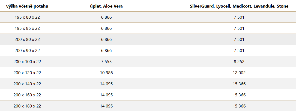The image size is (296, 111).
Task: Click the 8 252 price cell
Action: tap(239, 61)
